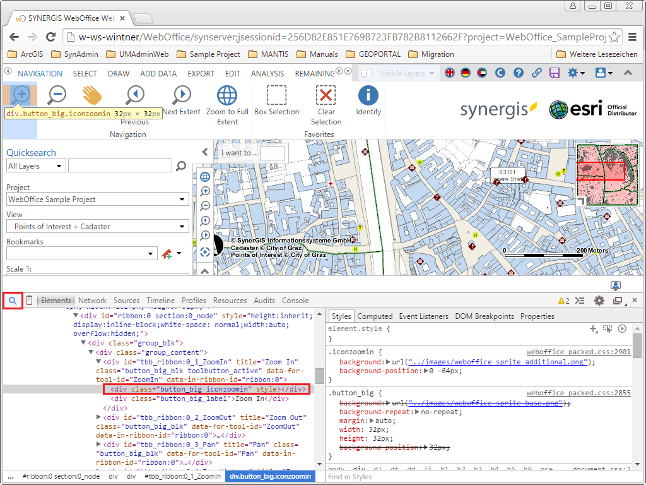
Task: Activate the Pan hand tool
Action: (91, 95)
